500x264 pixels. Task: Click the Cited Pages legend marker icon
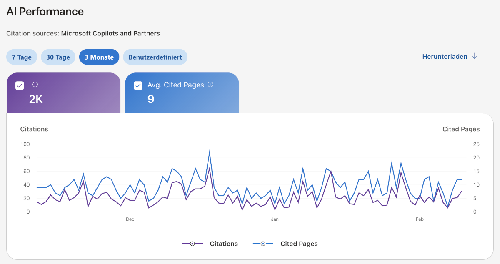(263, 244)
